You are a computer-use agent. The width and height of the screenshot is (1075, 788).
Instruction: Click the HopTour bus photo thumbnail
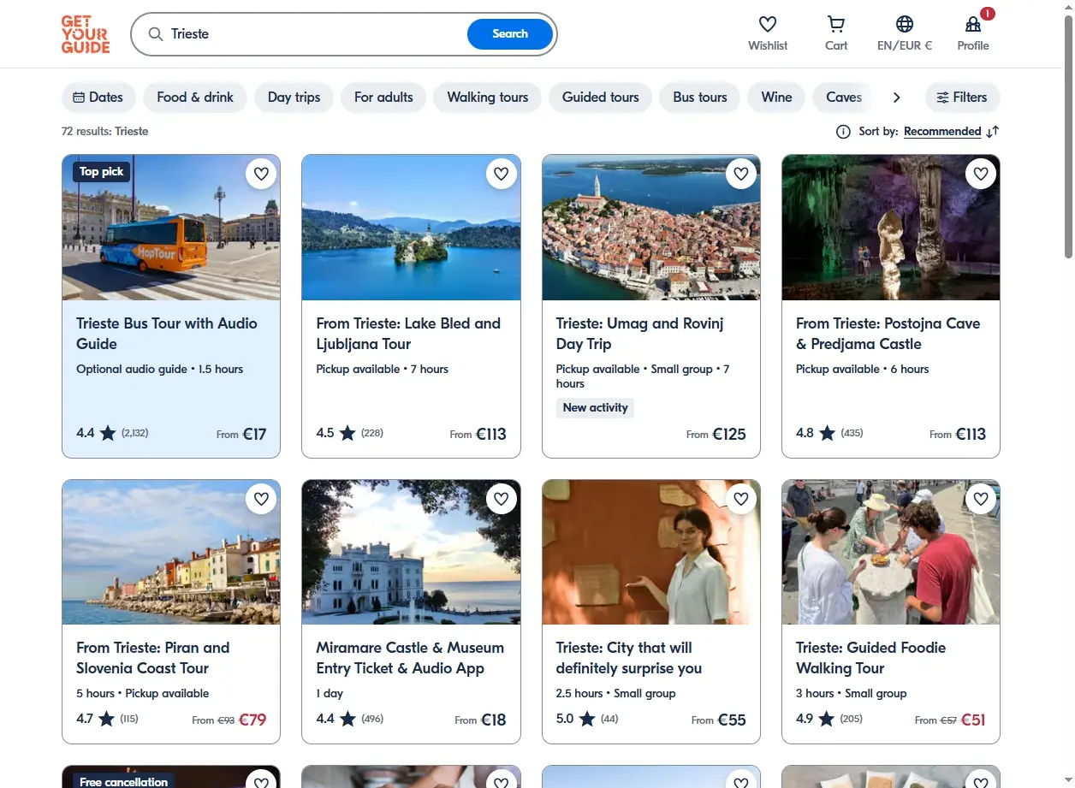click(x=171, y=228)
